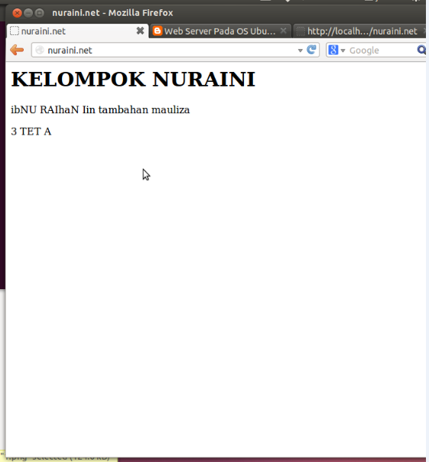Open the Google search engine selector
Image resolution: width=429 pixels, height=462 pixels.
click(x=336, y=50)
